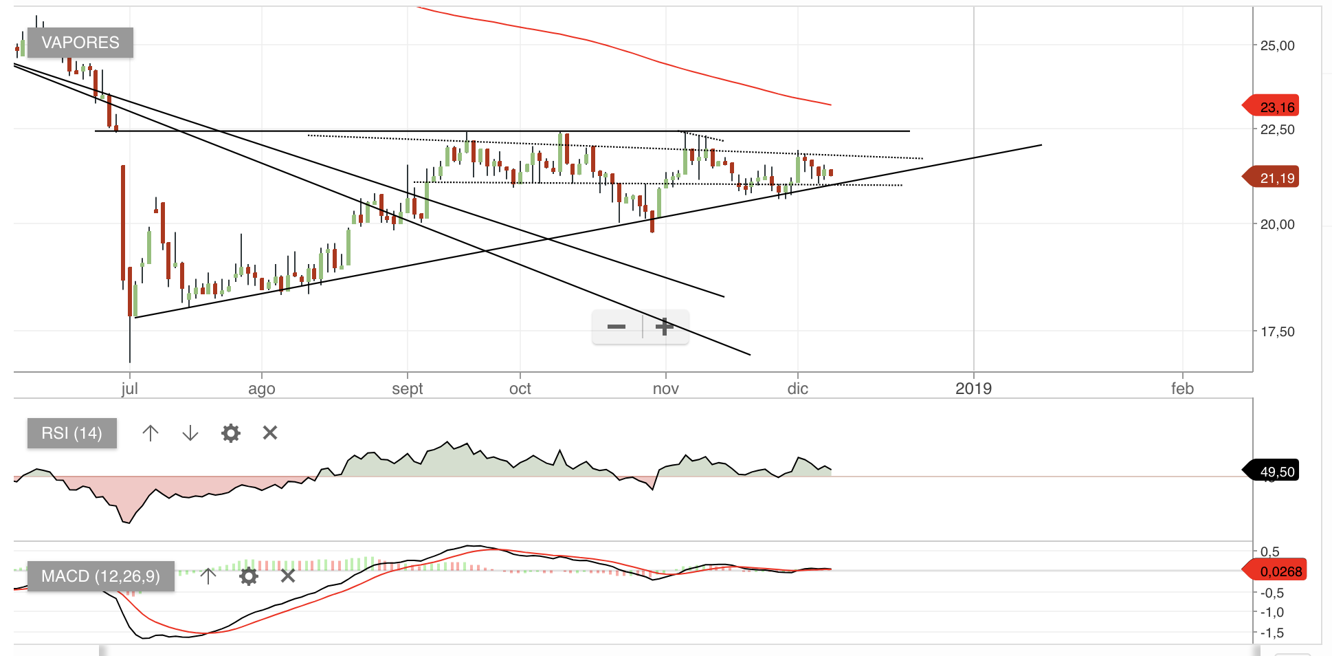Click the 17,50 price axis label

click(1277, 331)
